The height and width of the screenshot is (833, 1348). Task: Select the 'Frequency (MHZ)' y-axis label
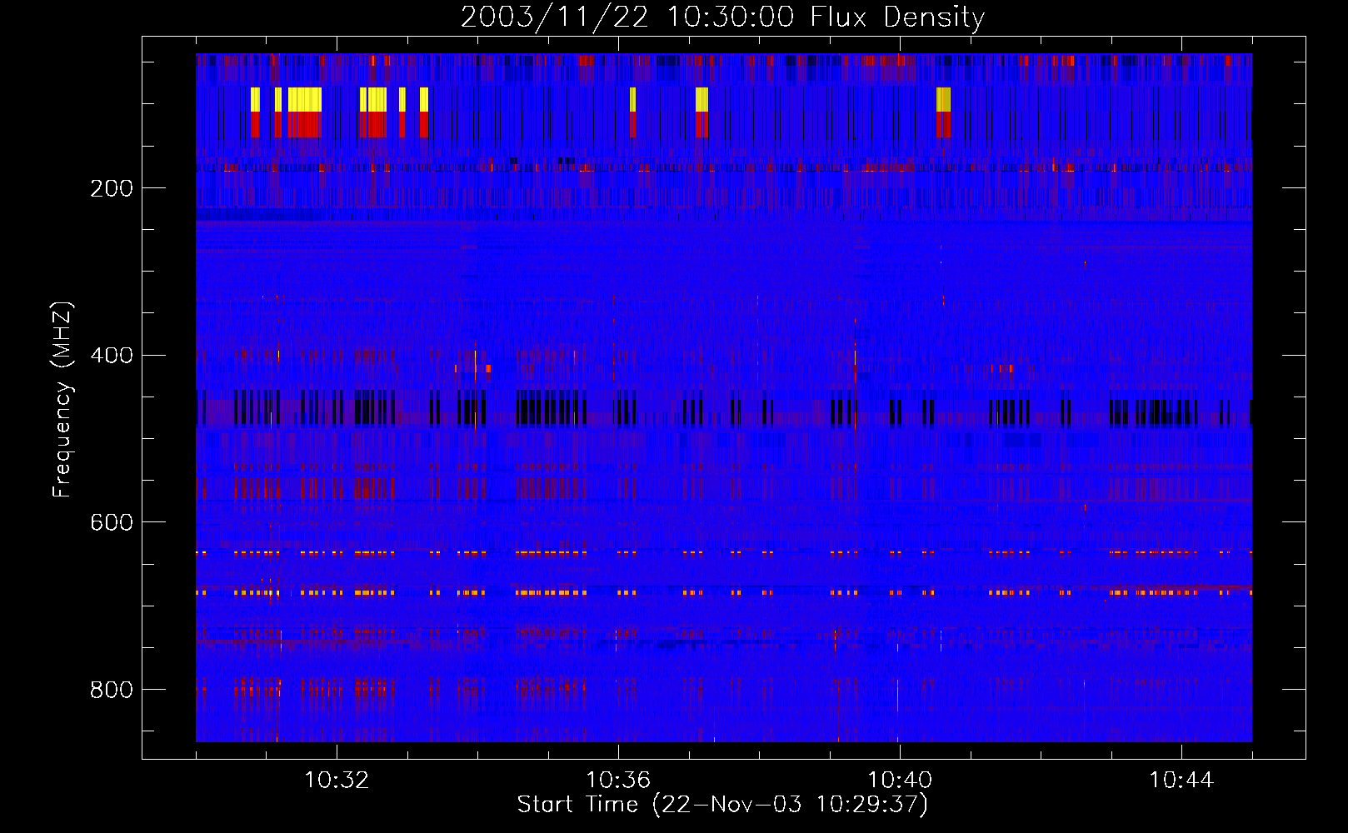(62, 399)
